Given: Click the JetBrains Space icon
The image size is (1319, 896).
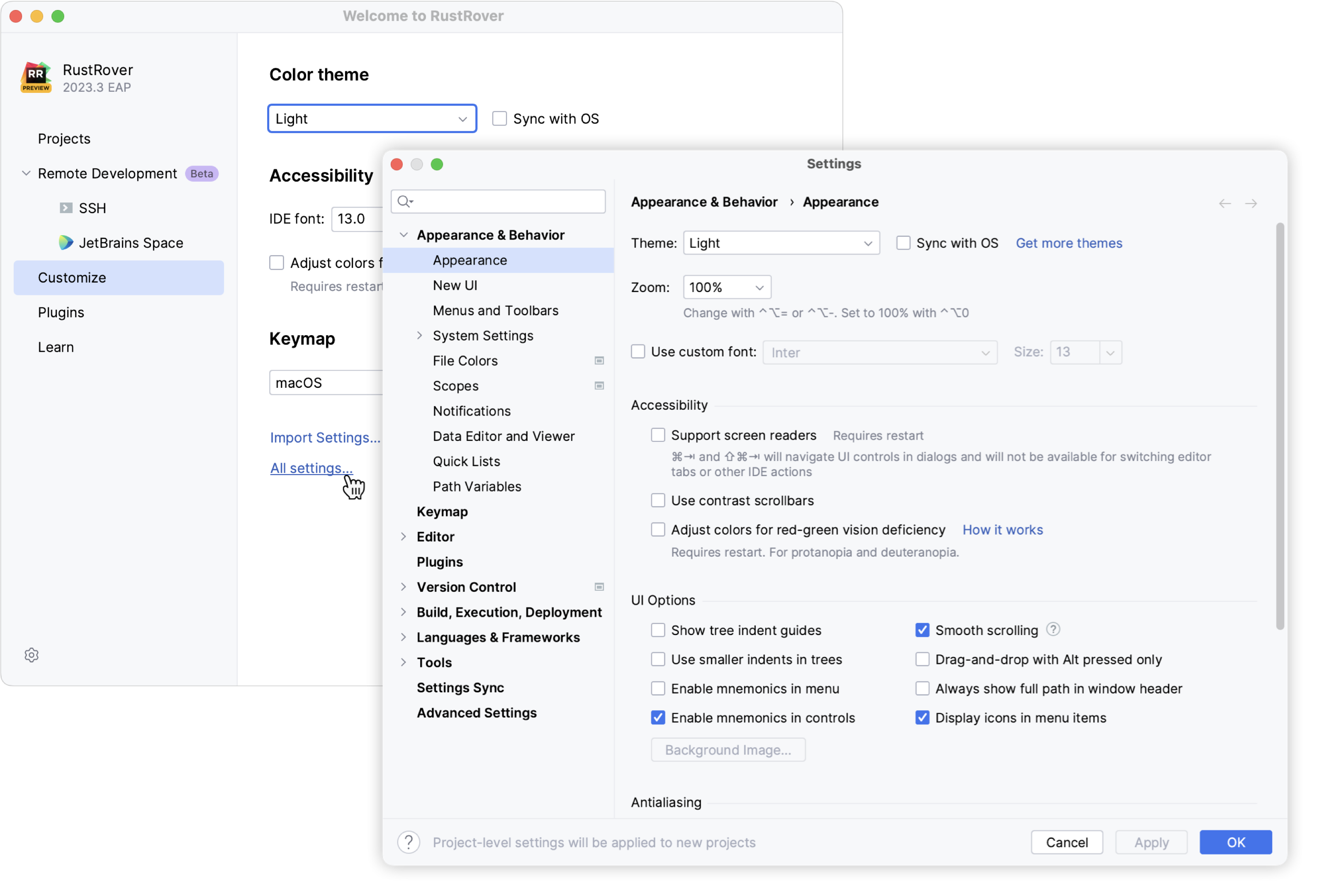Looking at the screenshot, I should pyautogui.click(x=66, y=243).
